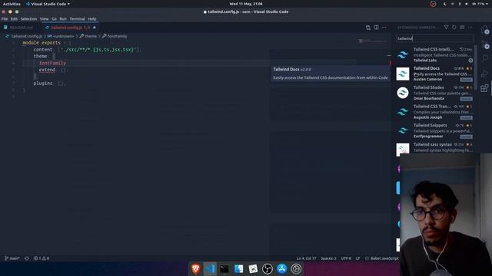
Task: Open errors and warnings count in status bar
Action: [x=42, y=258]
